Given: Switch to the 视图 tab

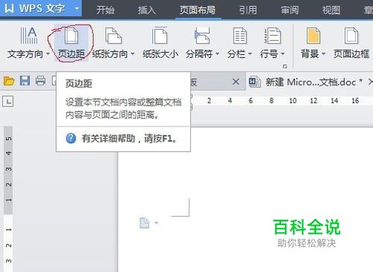Looking at the screenshot, I should click(x=331, y=10).
